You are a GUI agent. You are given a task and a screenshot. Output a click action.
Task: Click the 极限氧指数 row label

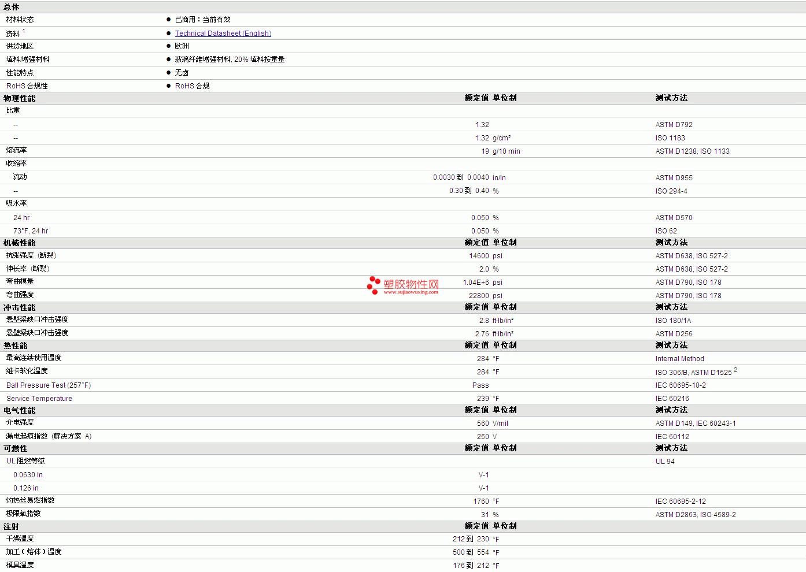pos(24,514)
